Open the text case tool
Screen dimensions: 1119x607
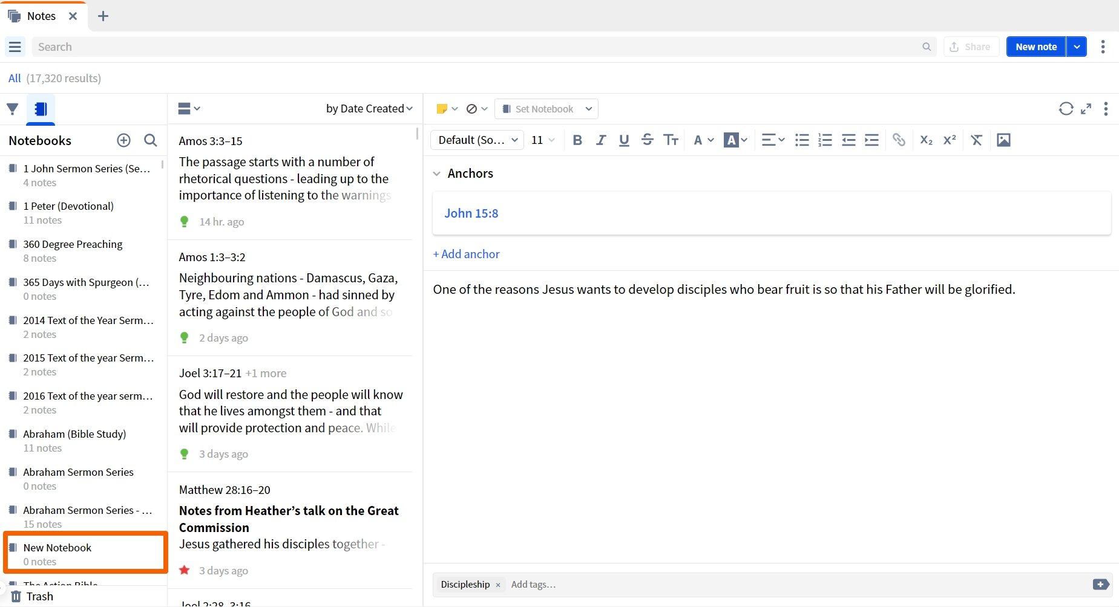tap(671, 140)
